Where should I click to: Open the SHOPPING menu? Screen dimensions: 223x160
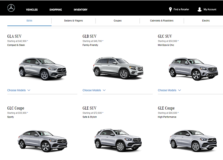tap(56, 10)
